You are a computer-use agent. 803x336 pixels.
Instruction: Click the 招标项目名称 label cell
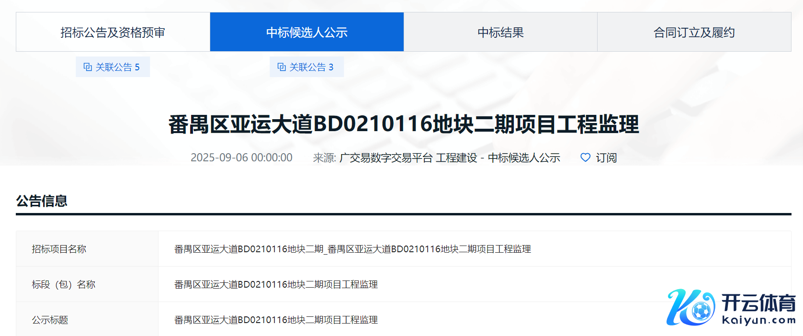pyautogui.click(x=59, y=249)
